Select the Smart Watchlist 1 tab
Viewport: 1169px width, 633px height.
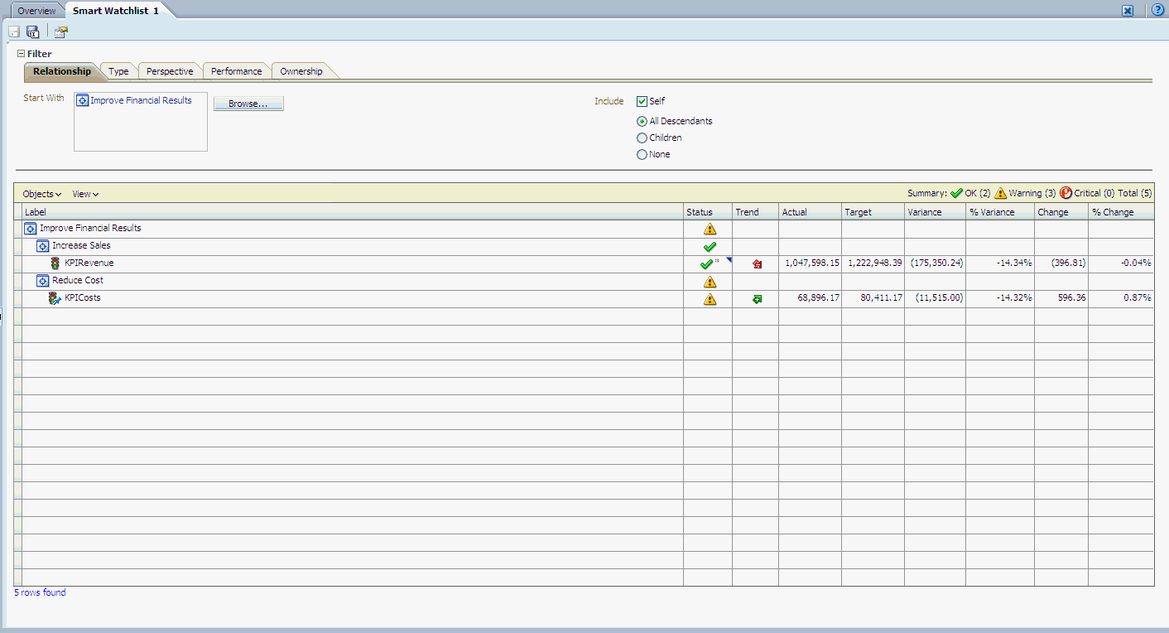(115, 11)
